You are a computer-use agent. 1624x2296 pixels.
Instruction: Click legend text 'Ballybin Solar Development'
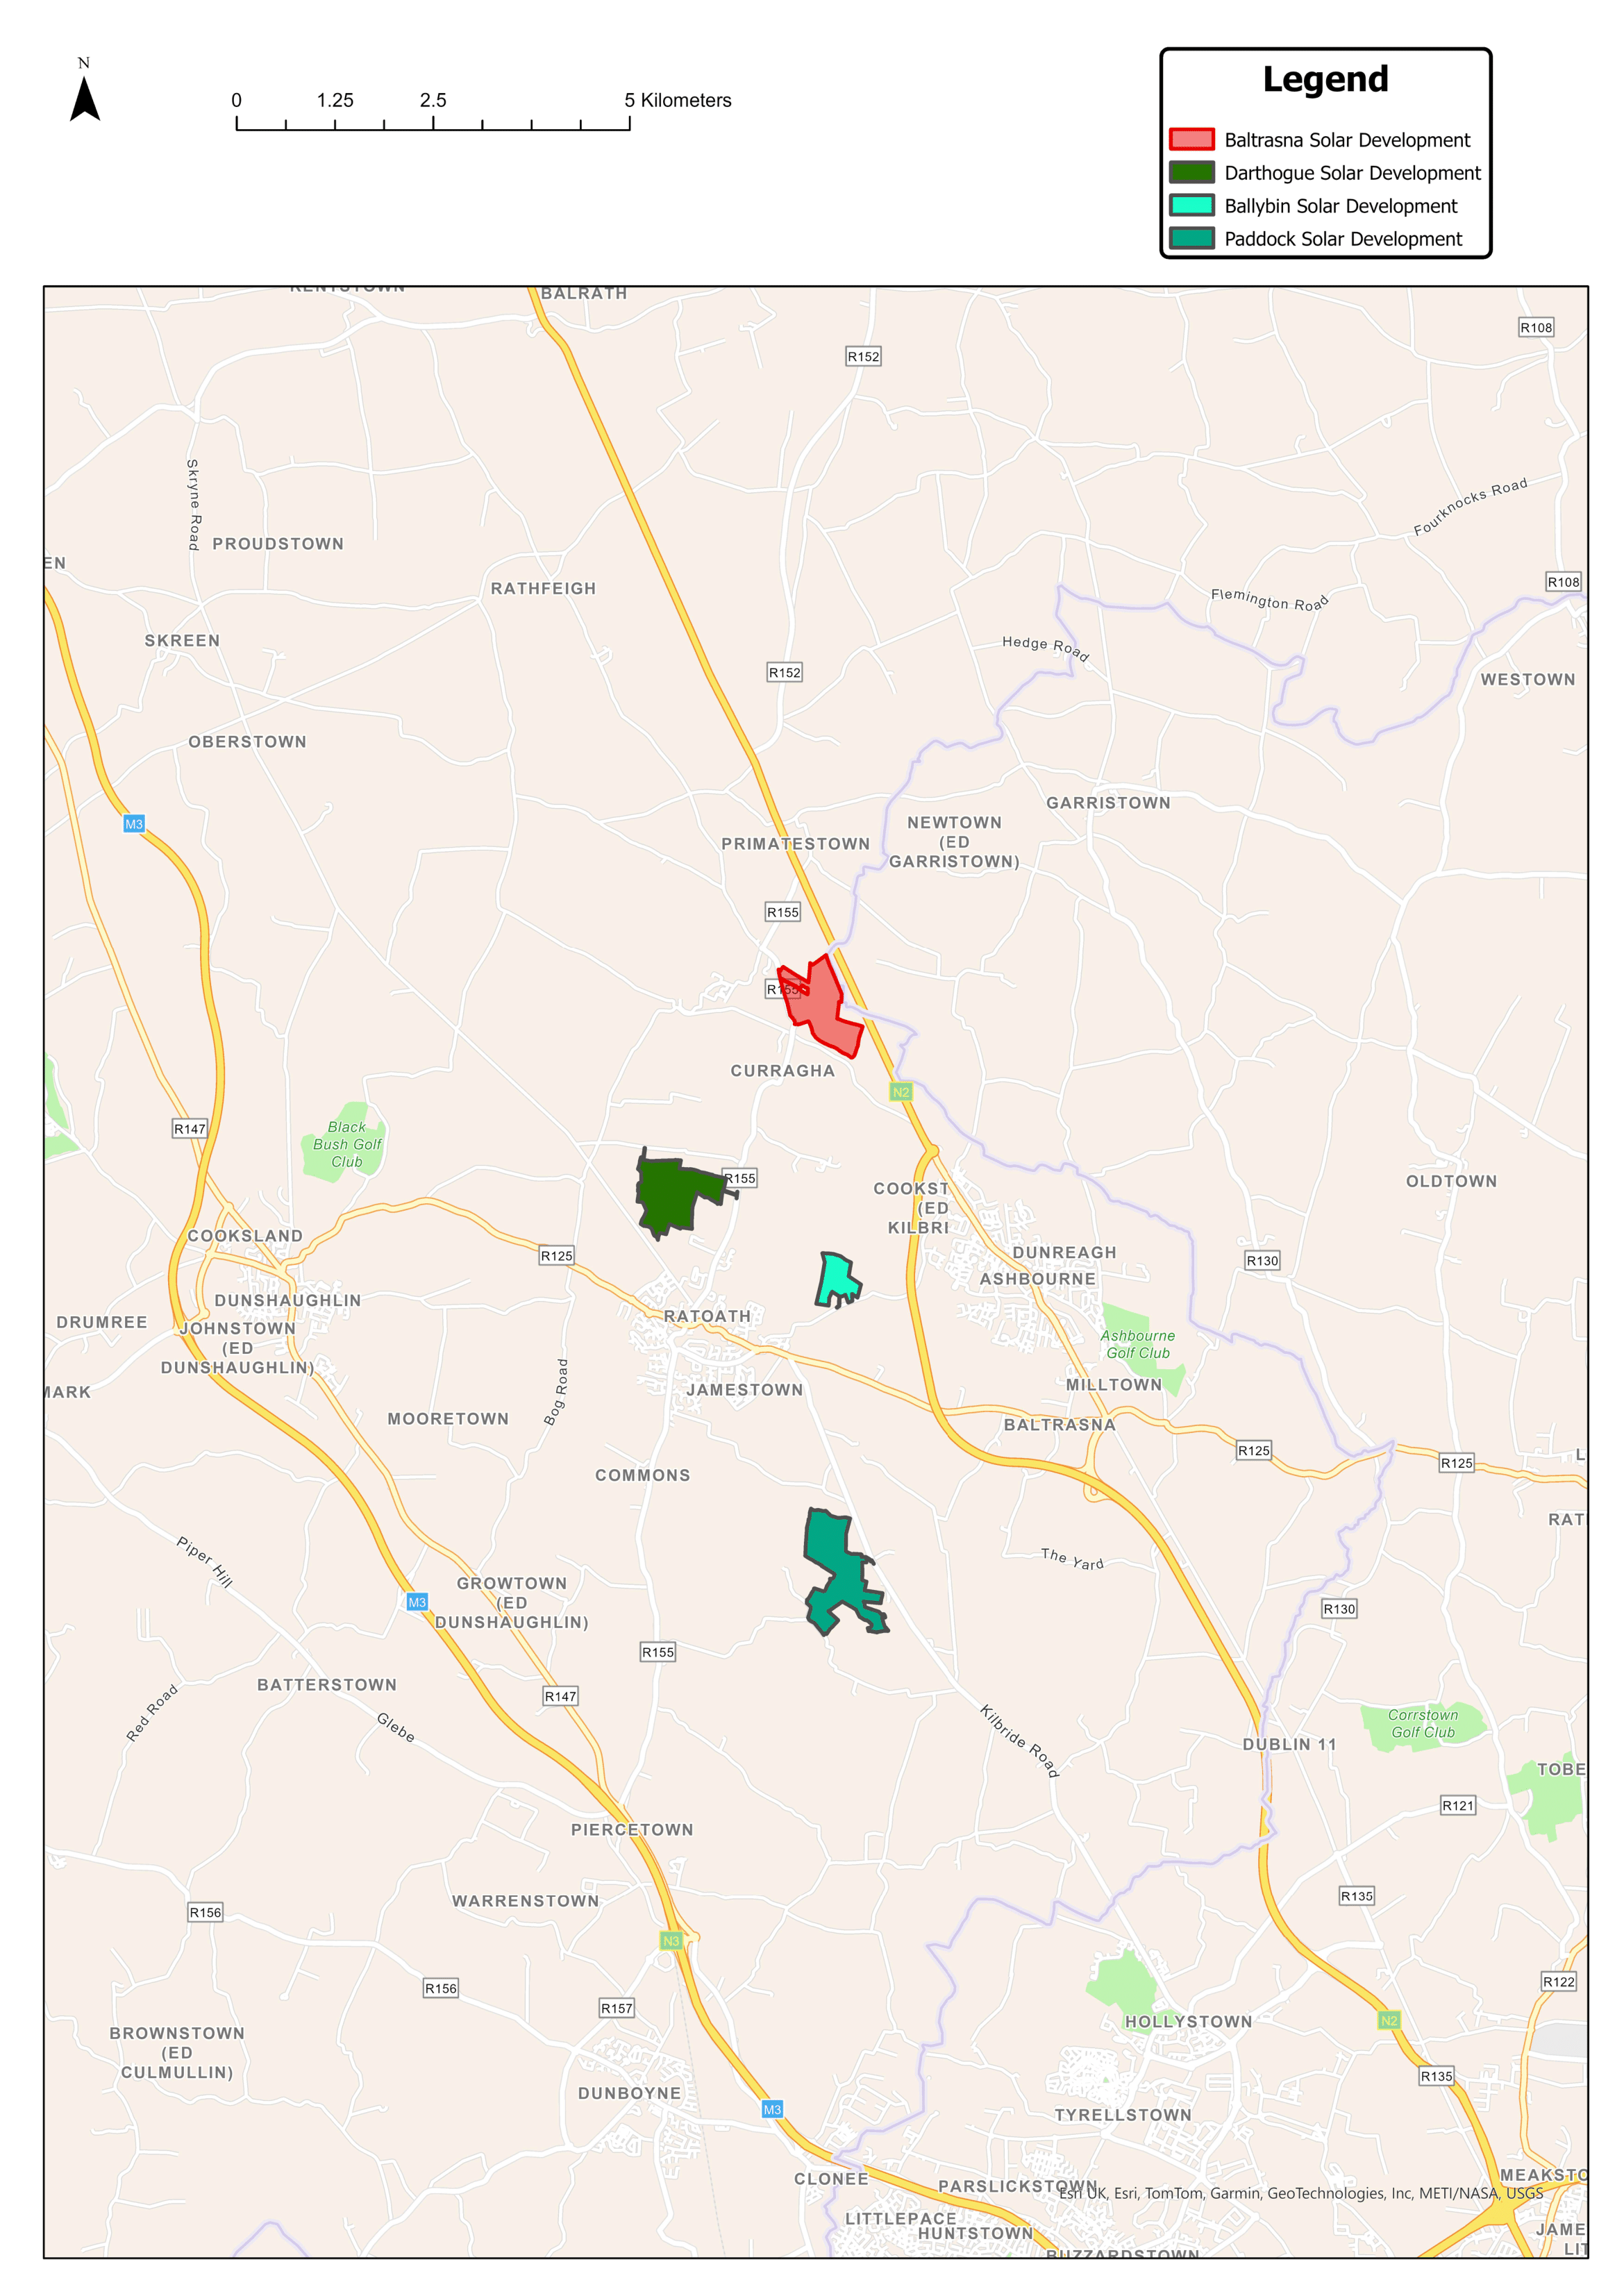pos(1340,206)
